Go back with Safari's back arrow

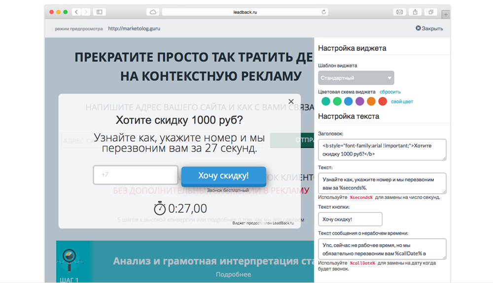click(x=76, y=12)
